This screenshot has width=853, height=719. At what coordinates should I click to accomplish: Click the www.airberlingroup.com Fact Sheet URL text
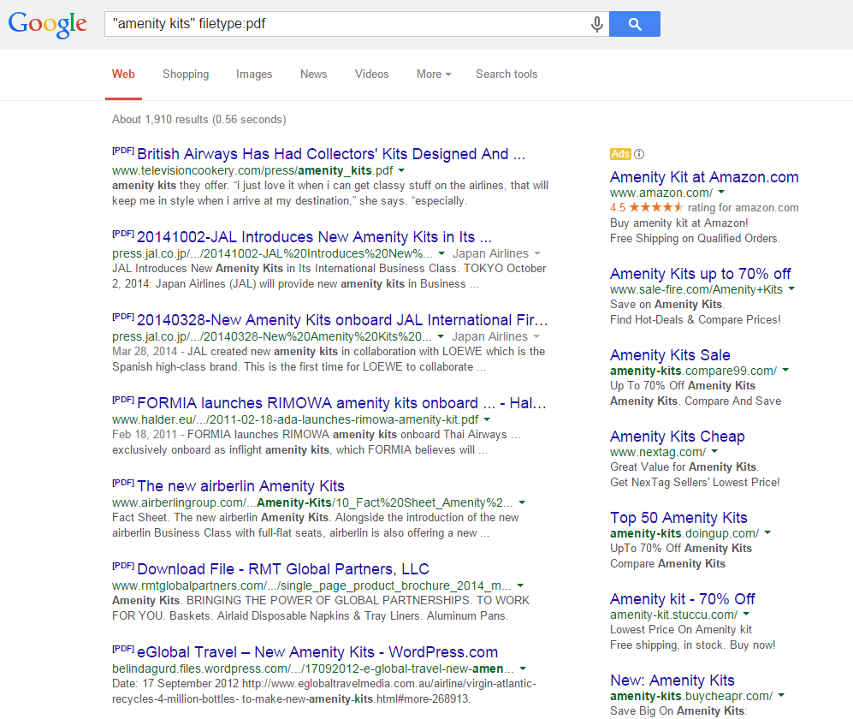click(x=312, y=502)
